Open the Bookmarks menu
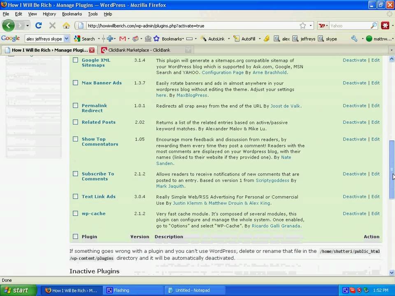The width and height of the screenshot is (395, 296). (x=72, y=14)
